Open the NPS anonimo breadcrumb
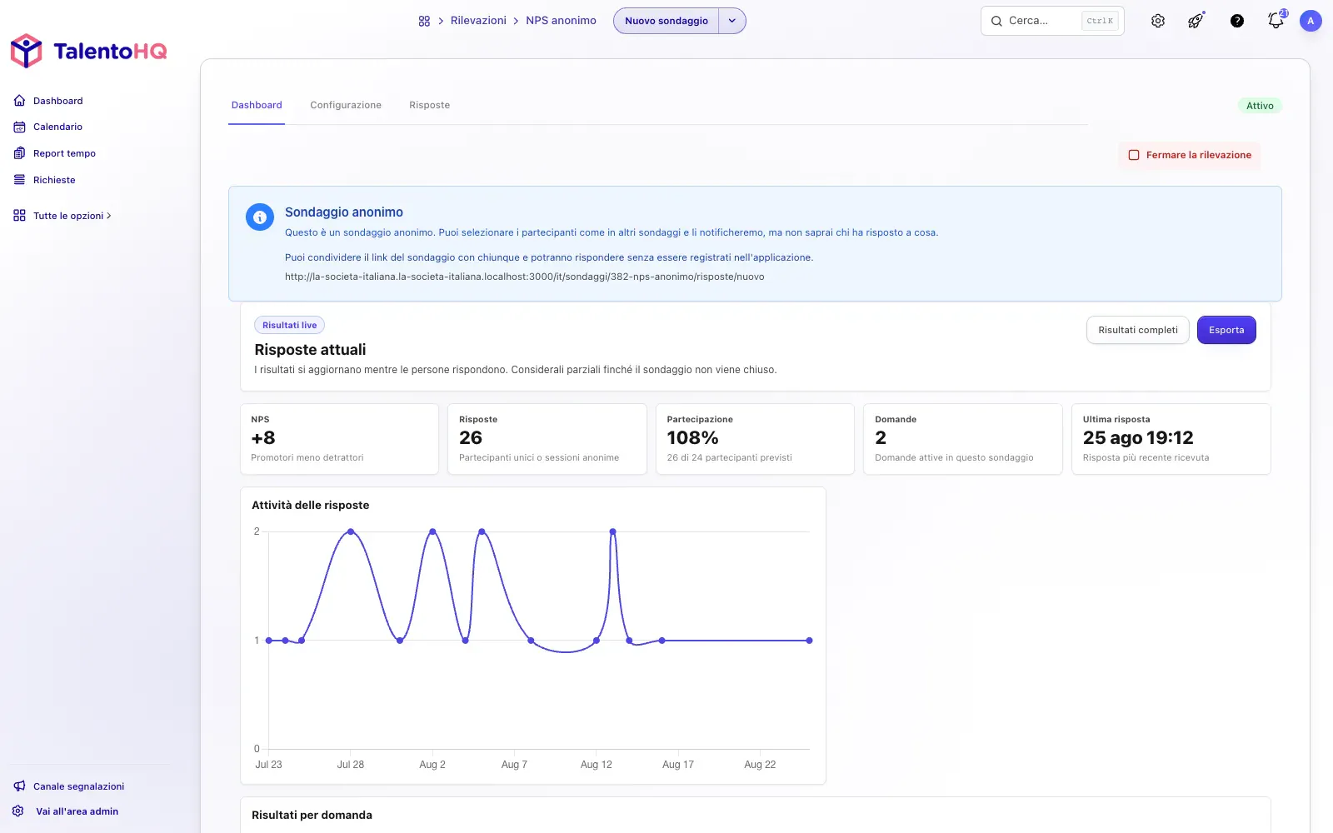Image resolution: width=1333 pixels, height=833 pixels. point(561,21)
